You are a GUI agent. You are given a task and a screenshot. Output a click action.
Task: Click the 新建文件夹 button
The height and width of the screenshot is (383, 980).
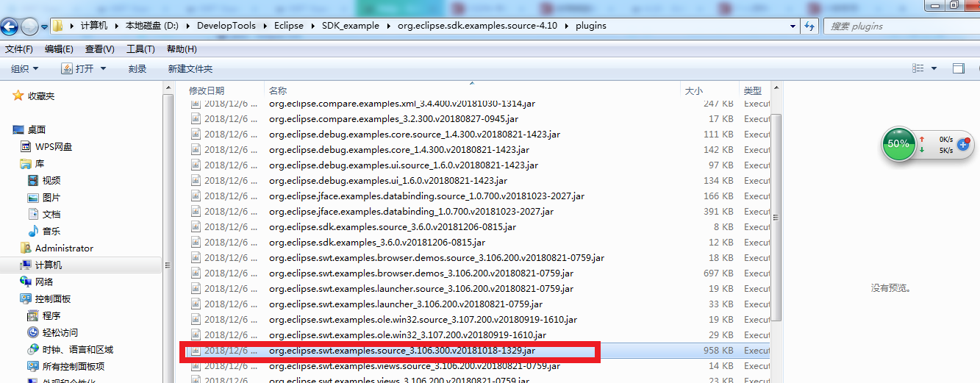(190, 68)
